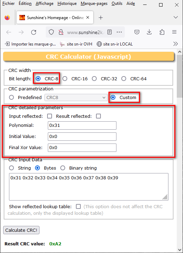Open the Firefox hamburger menu

[x=174, y=32]
